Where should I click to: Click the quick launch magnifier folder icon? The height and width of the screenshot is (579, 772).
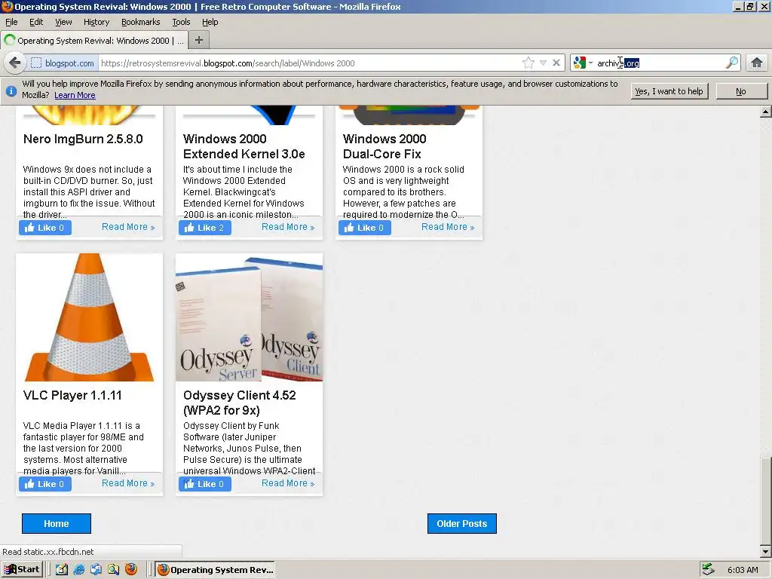113,570
